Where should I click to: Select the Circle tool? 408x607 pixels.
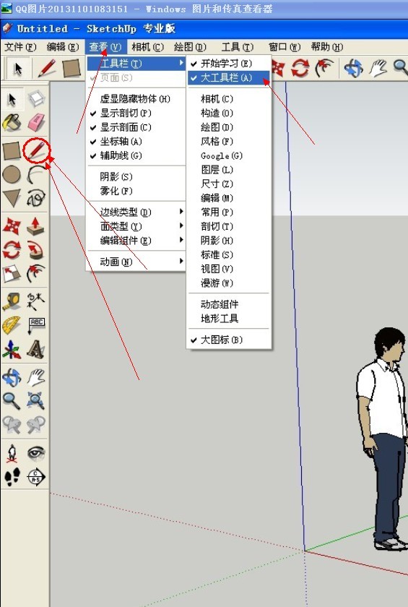12,175
